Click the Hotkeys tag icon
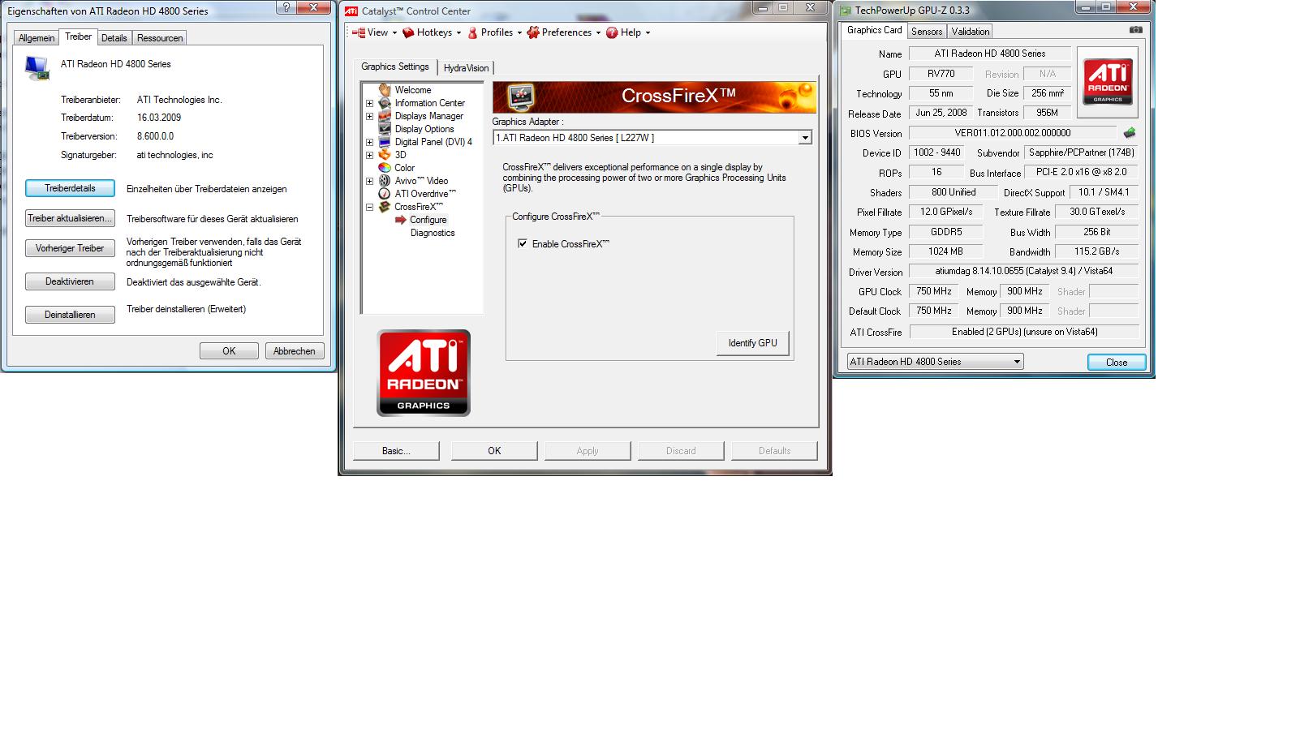Image resolution: width=1313 pixels, height=730 pixels. pyautogui.click(x=408, y=32)
